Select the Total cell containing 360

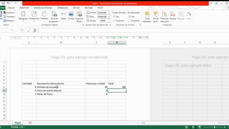coord(117,87)
